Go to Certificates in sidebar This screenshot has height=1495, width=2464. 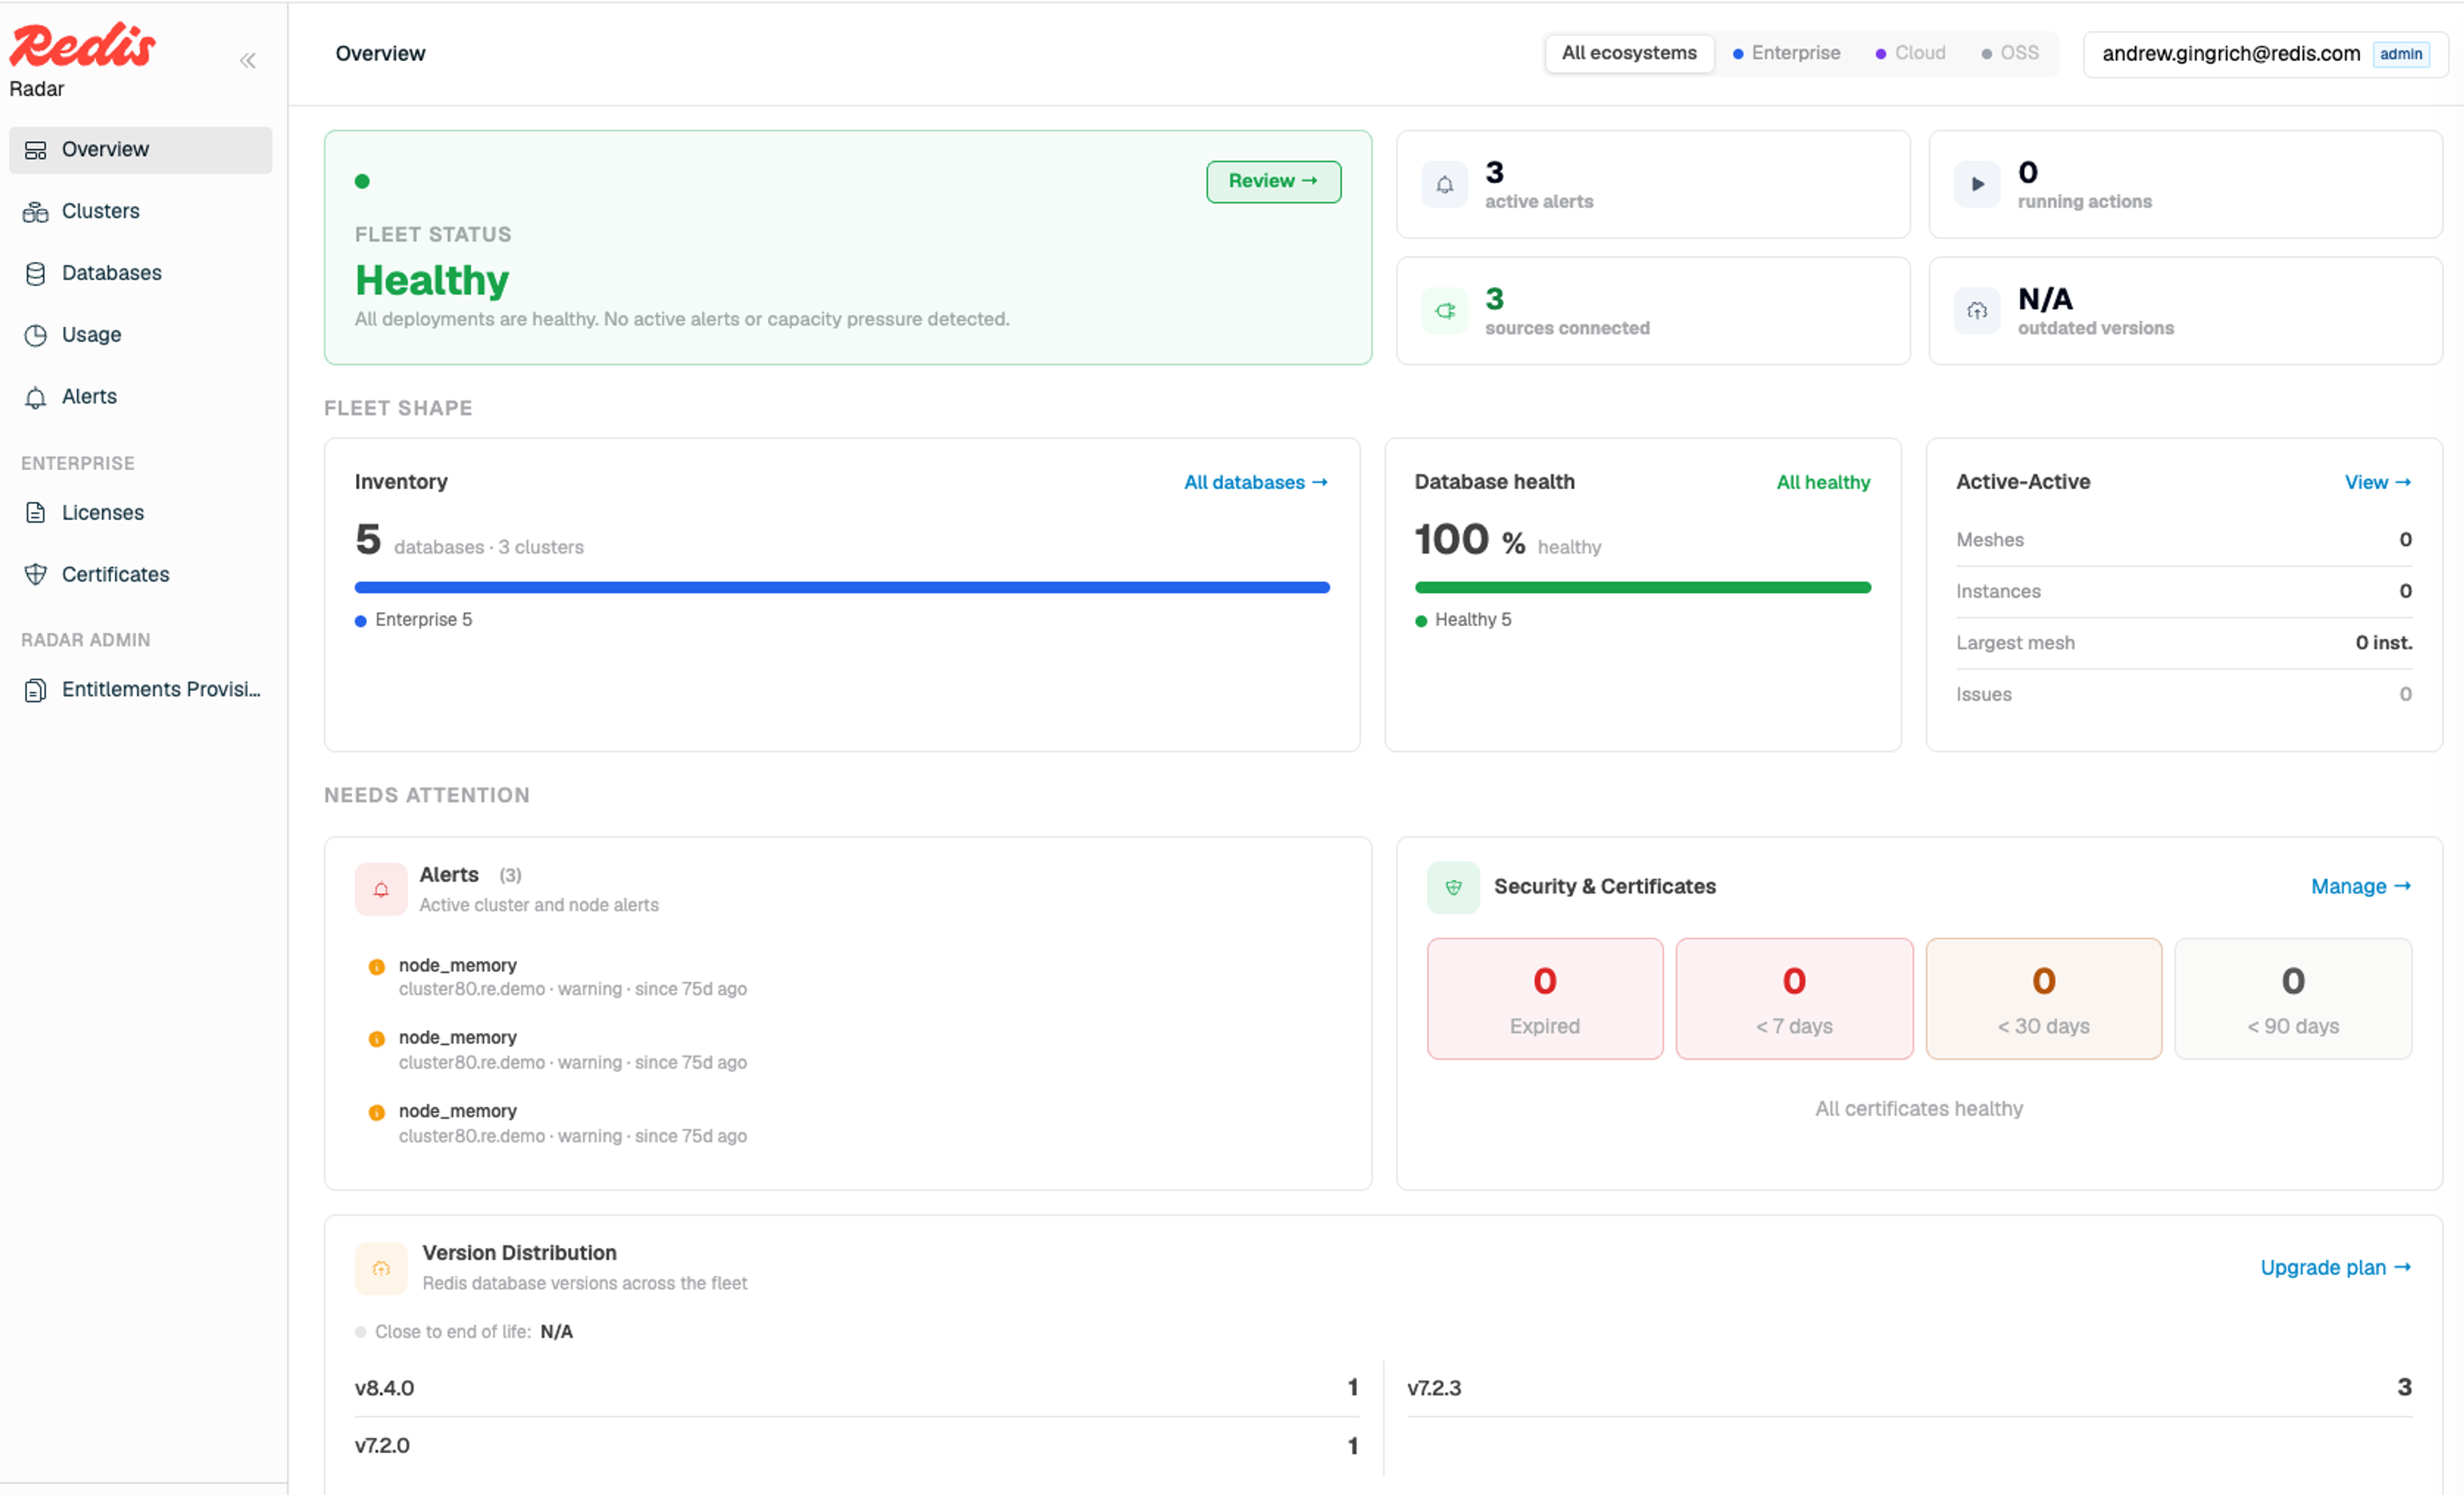coord(141,575)
